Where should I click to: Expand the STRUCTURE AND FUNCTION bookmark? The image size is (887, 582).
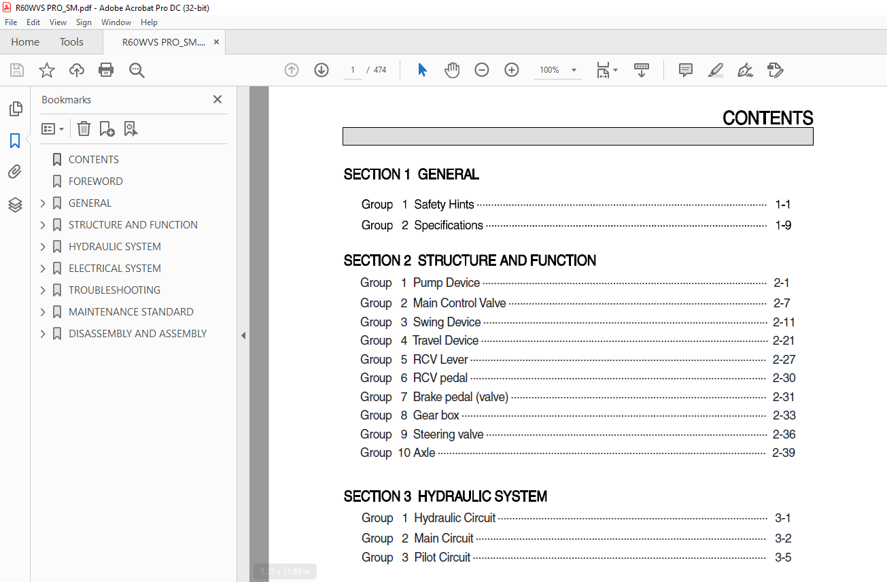[x=43, y=225]
